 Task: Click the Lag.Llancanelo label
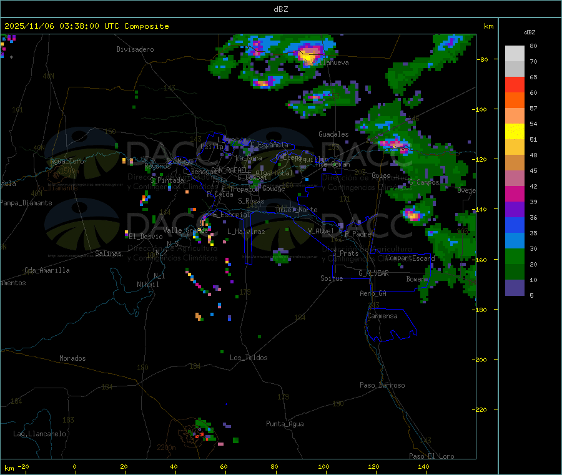point(40,434)
